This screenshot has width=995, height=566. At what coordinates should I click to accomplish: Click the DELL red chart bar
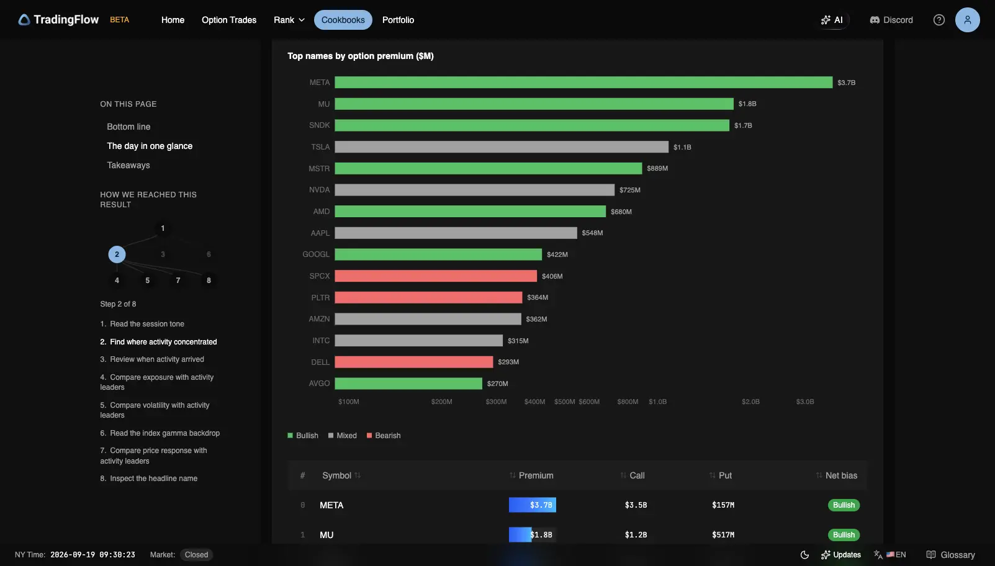pyautogui.click(x=414, y=362)
